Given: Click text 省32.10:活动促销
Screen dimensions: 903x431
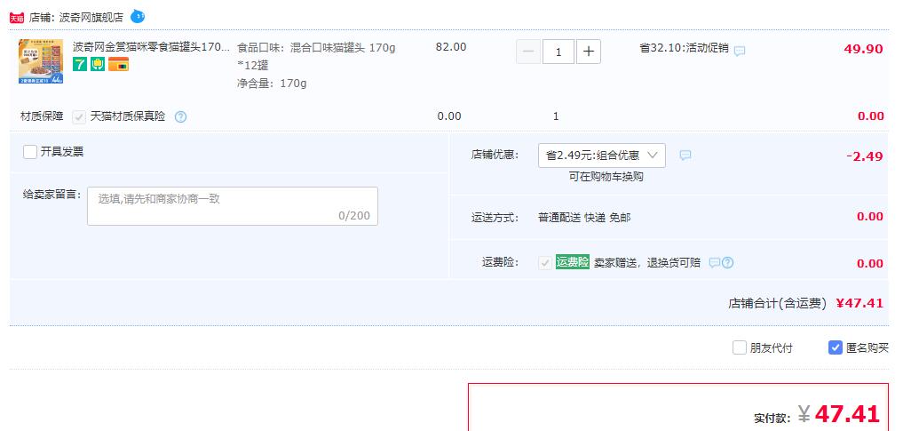Looking at the screenshot, I should 684,48.
